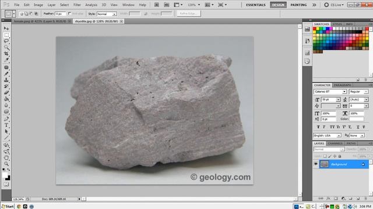
Task: Click the add layer style fx icon
Action: tap(328, 199)
